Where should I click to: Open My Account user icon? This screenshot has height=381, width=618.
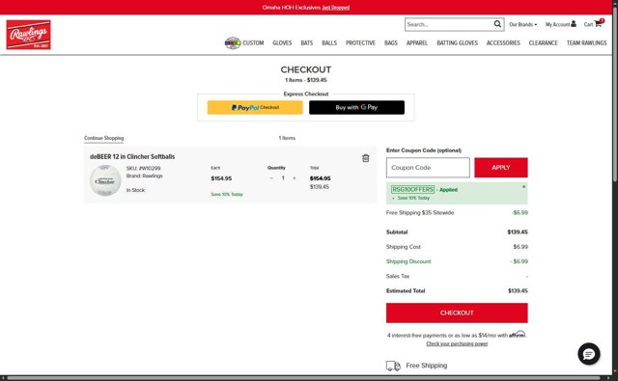[574, 24]
